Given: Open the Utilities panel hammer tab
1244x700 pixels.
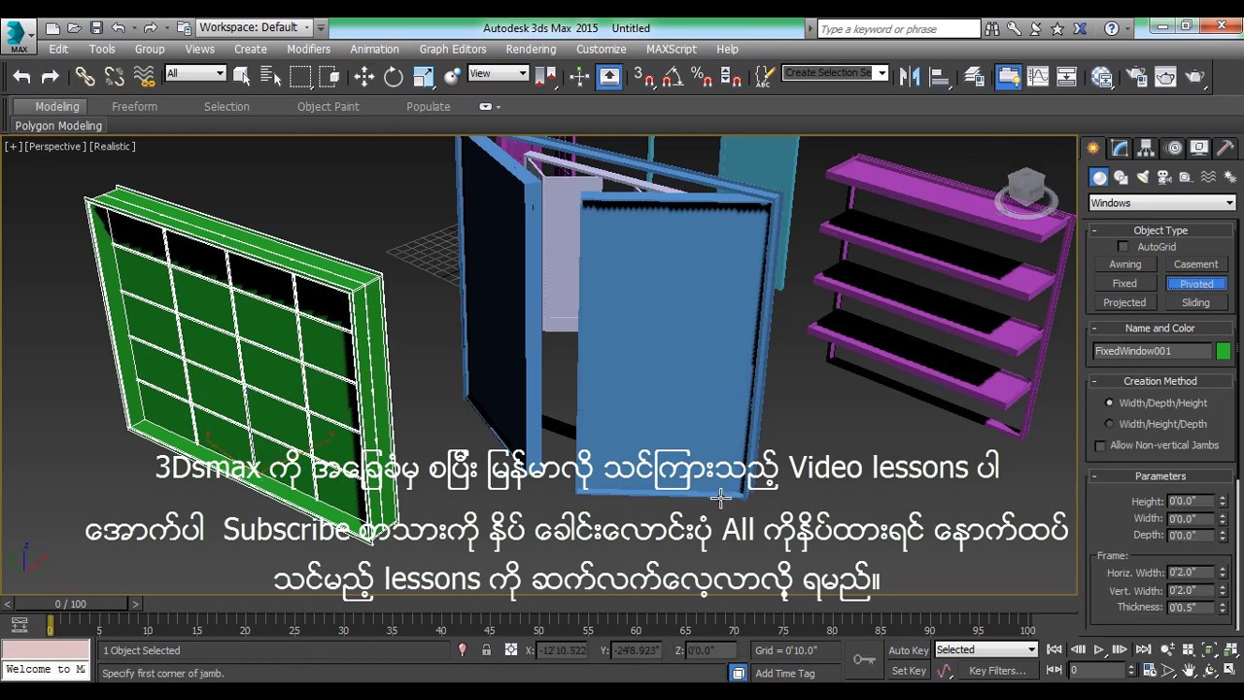Looking at the screenshot, I should pyautogui.click(x=1226, y=148).
